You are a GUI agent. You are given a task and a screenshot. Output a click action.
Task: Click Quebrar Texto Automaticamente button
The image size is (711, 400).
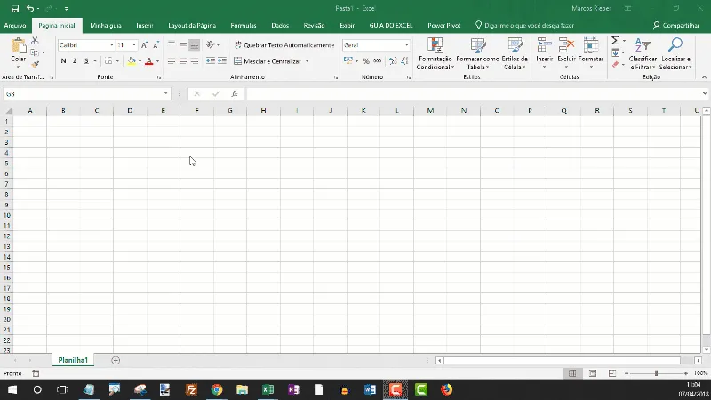(x=284, y=45)
